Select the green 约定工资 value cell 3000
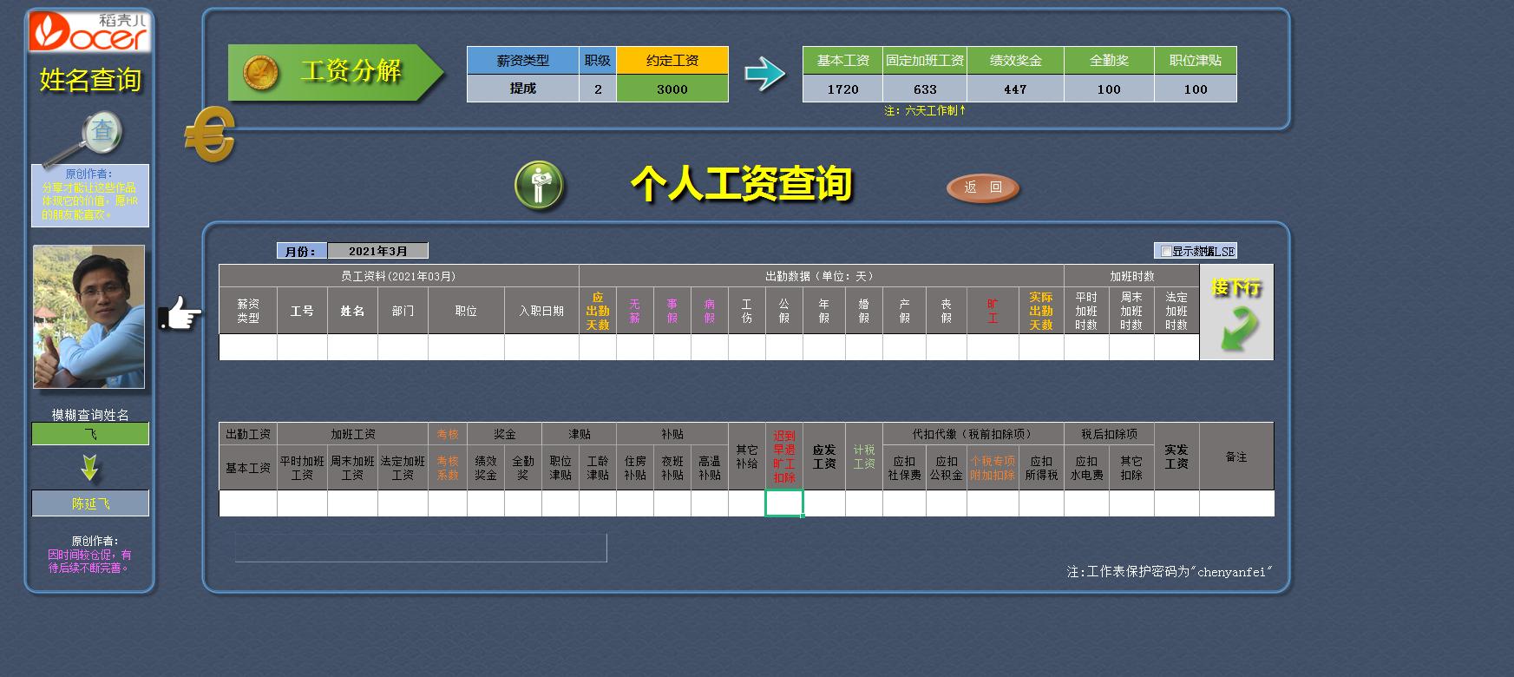Viewport: 1514px width, 677px height. (x=672, y=89)
